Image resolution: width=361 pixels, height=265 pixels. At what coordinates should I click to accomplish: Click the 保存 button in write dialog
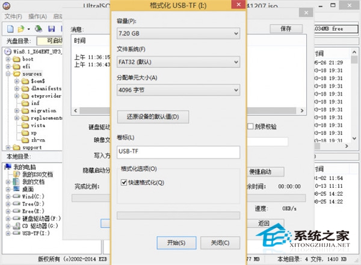click(x=286, y=28)
